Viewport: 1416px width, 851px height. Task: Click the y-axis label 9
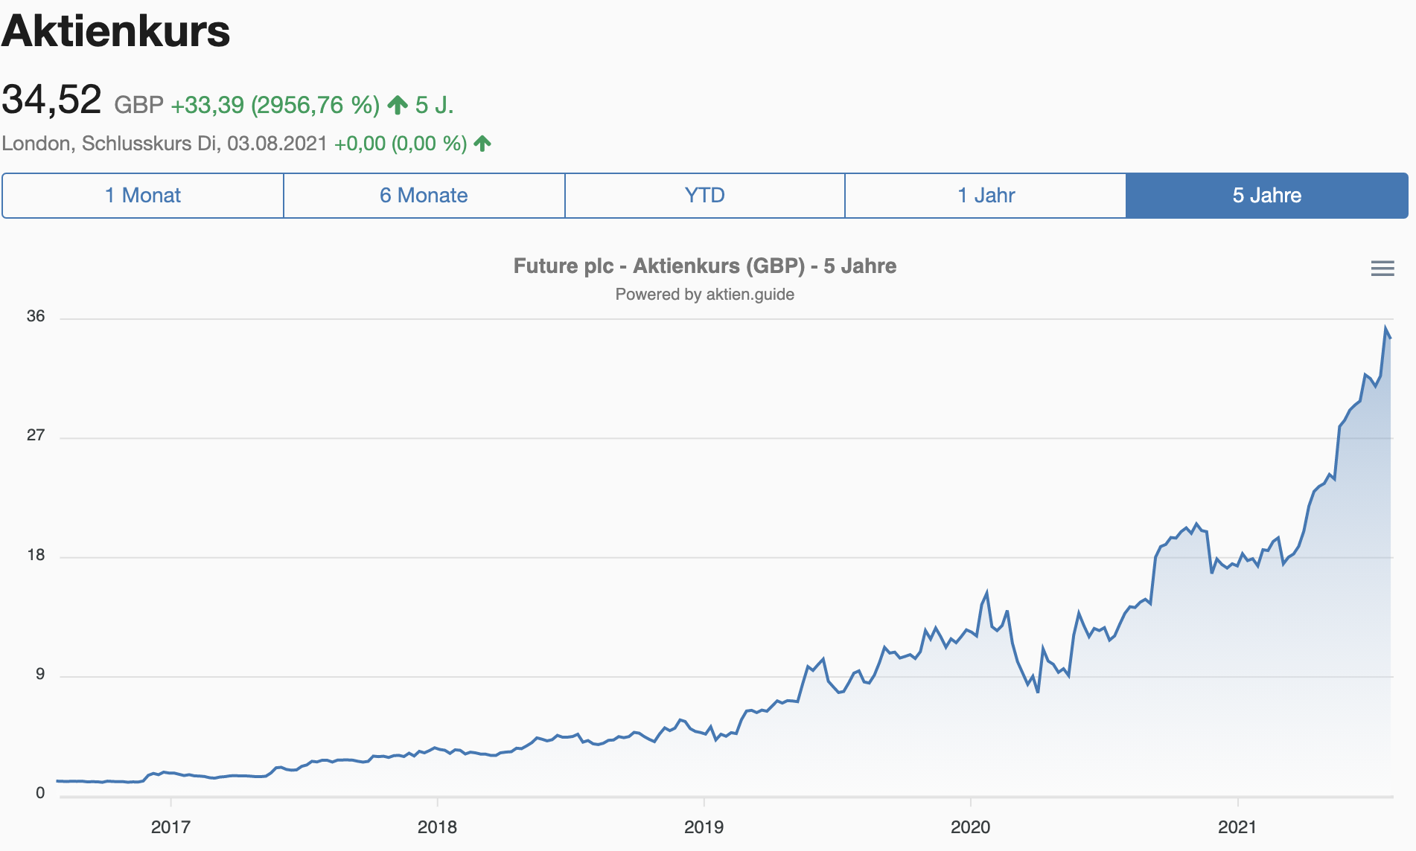(x=40, y=674)
